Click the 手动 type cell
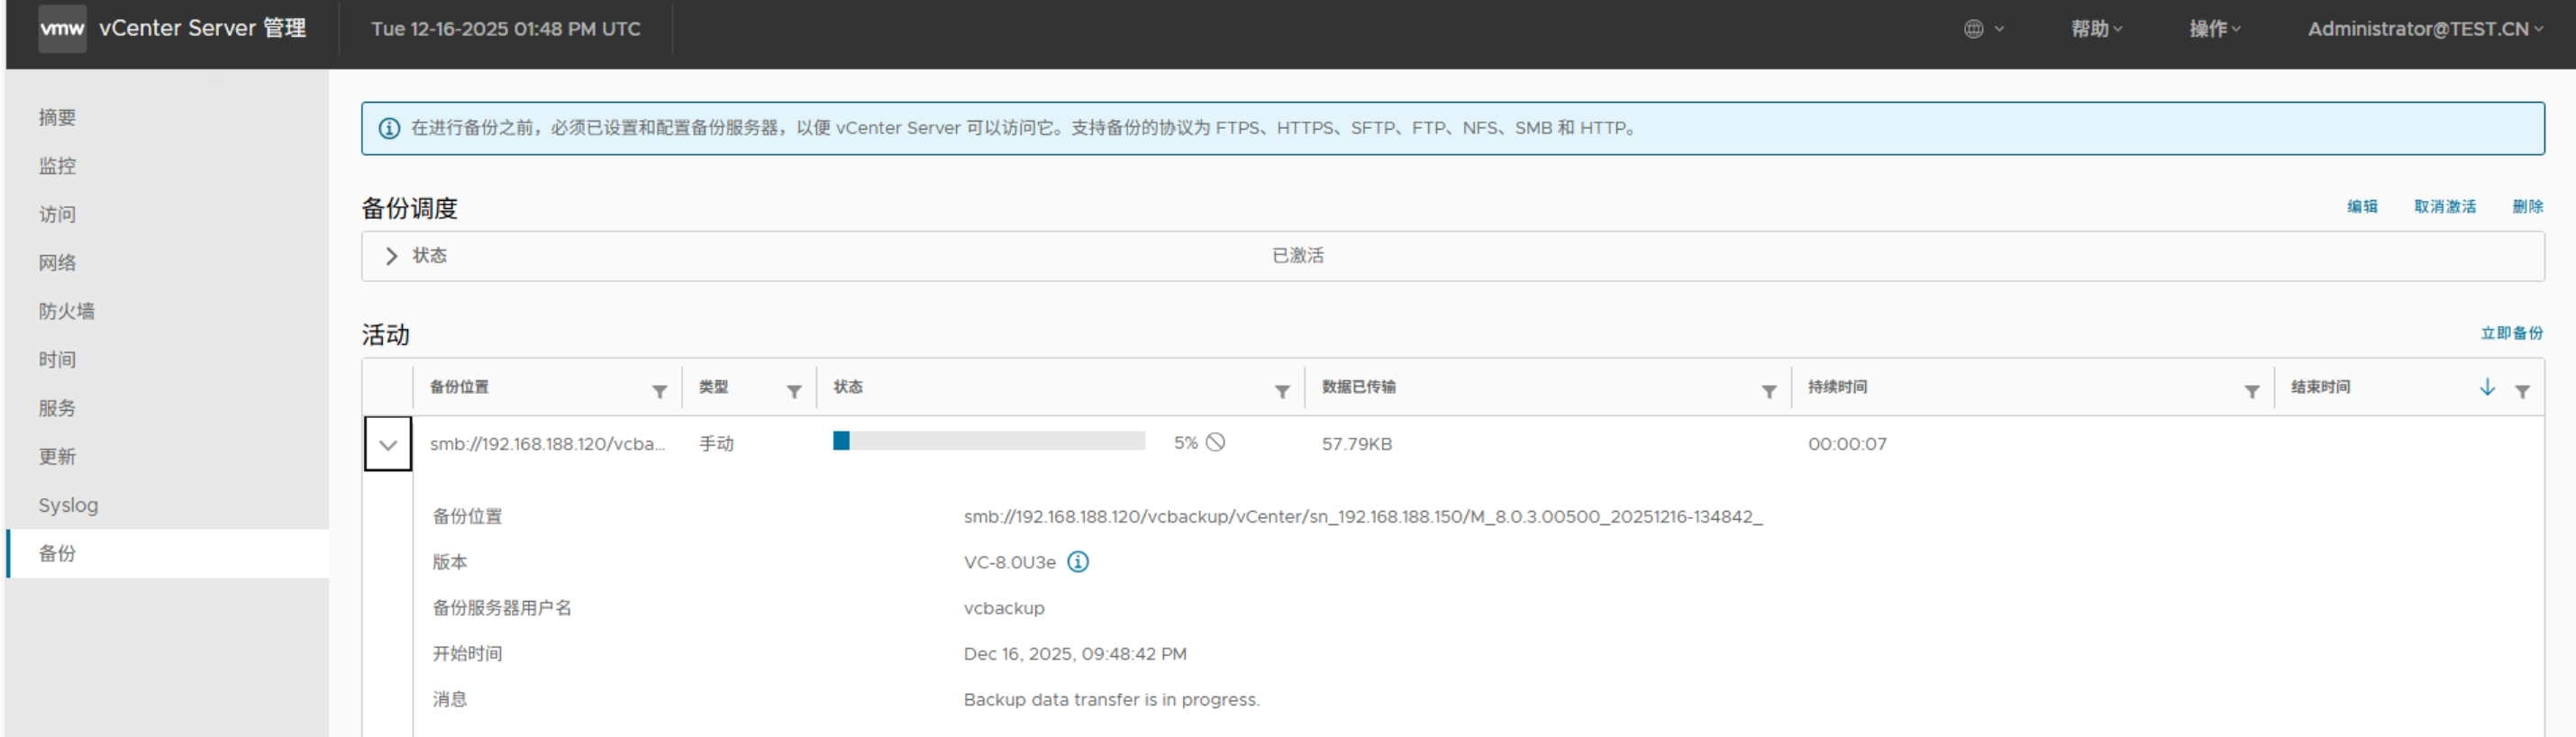The width and height of the screenshot is (2576, 737). point(716,444)
